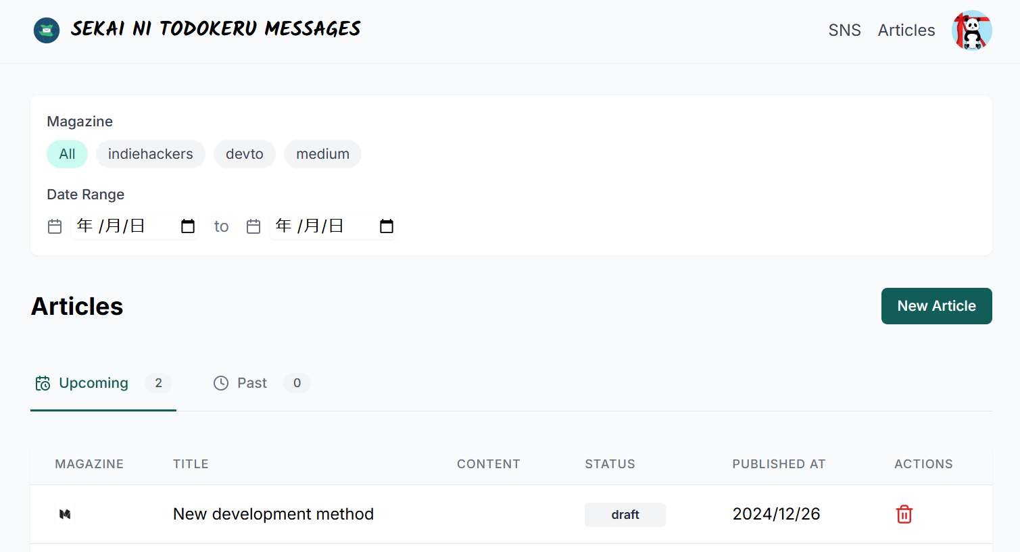Go to the SNS page
This screenshot has height=552, width=1020.
pyautogui.click(x=844, y=30)
